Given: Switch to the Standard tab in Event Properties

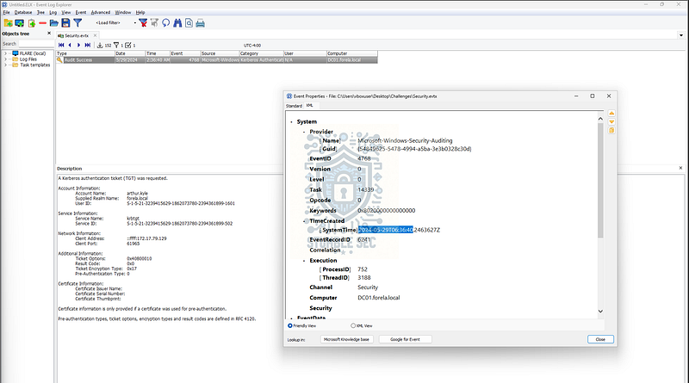Looking at the screenshot, I should pyautogui.click(x=294, y=106).
